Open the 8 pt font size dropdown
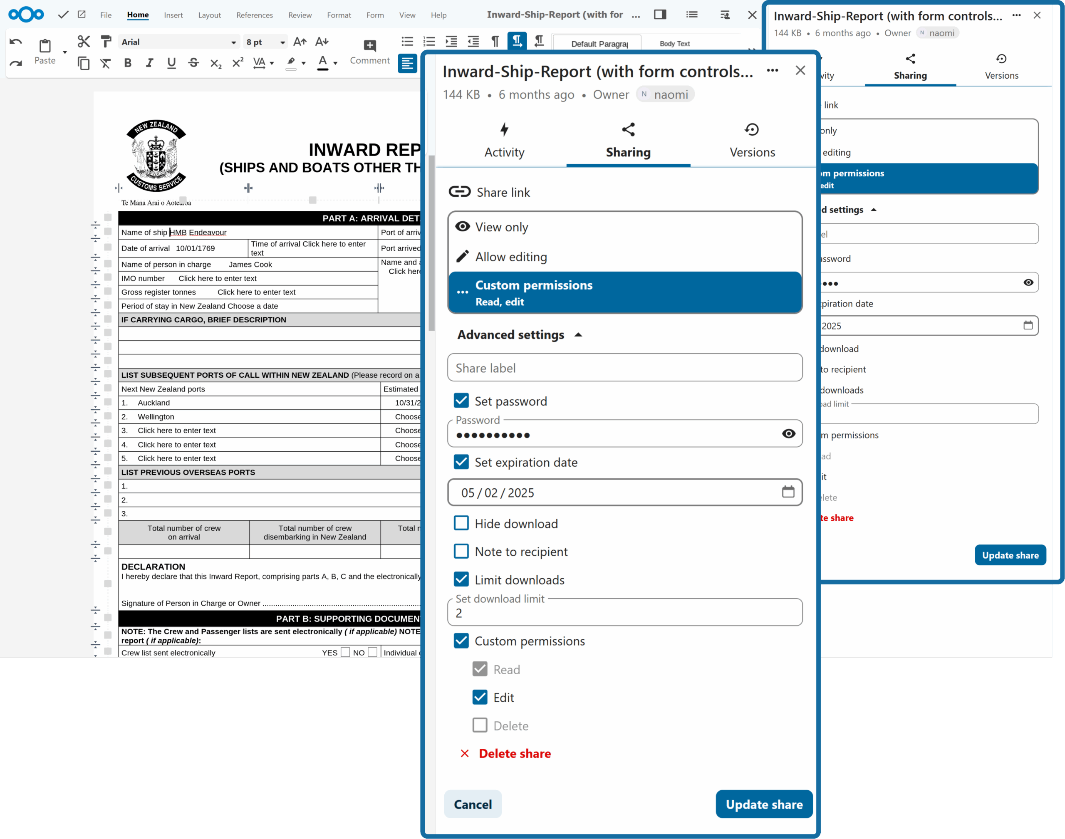Viewport: 1065px width, 839px height. (282, 43)
